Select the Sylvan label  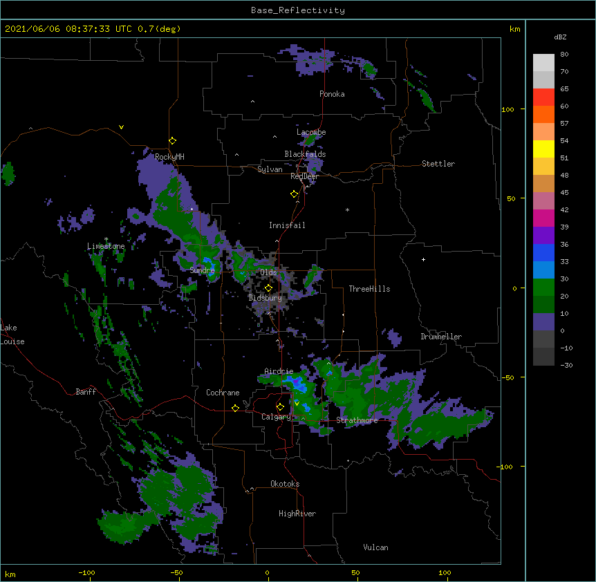(270, 169)
